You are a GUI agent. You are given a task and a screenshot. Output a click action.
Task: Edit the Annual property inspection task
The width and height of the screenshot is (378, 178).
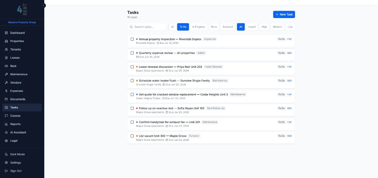coord(289,39)
